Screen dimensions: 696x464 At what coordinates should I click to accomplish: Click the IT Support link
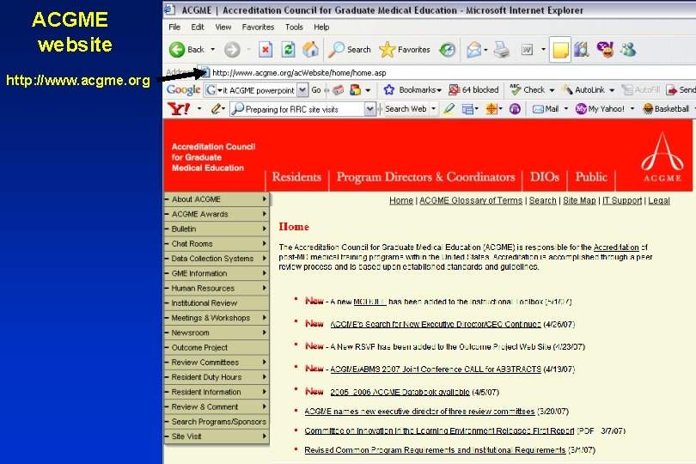tap(622, 201)
